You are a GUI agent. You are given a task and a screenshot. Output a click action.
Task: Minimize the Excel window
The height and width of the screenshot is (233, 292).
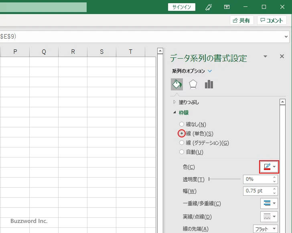(245, 7)
